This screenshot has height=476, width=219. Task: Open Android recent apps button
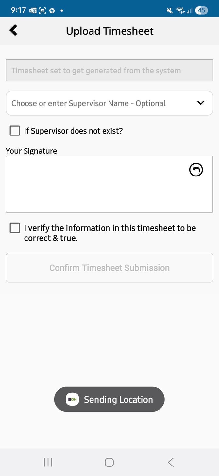[x=48, y=462]
